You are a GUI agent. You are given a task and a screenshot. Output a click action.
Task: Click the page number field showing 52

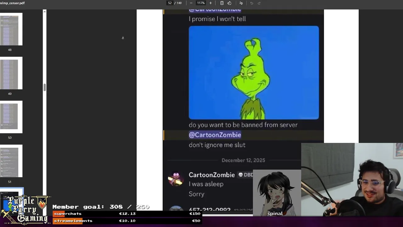point(170,3)
